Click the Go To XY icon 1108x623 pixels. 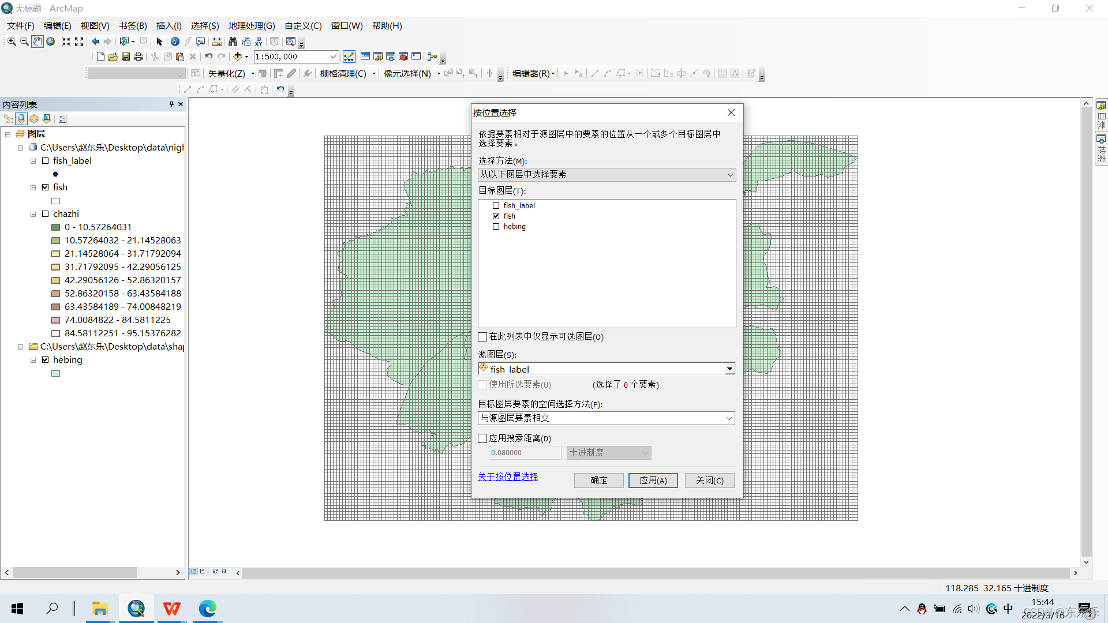tap(259, 41)
